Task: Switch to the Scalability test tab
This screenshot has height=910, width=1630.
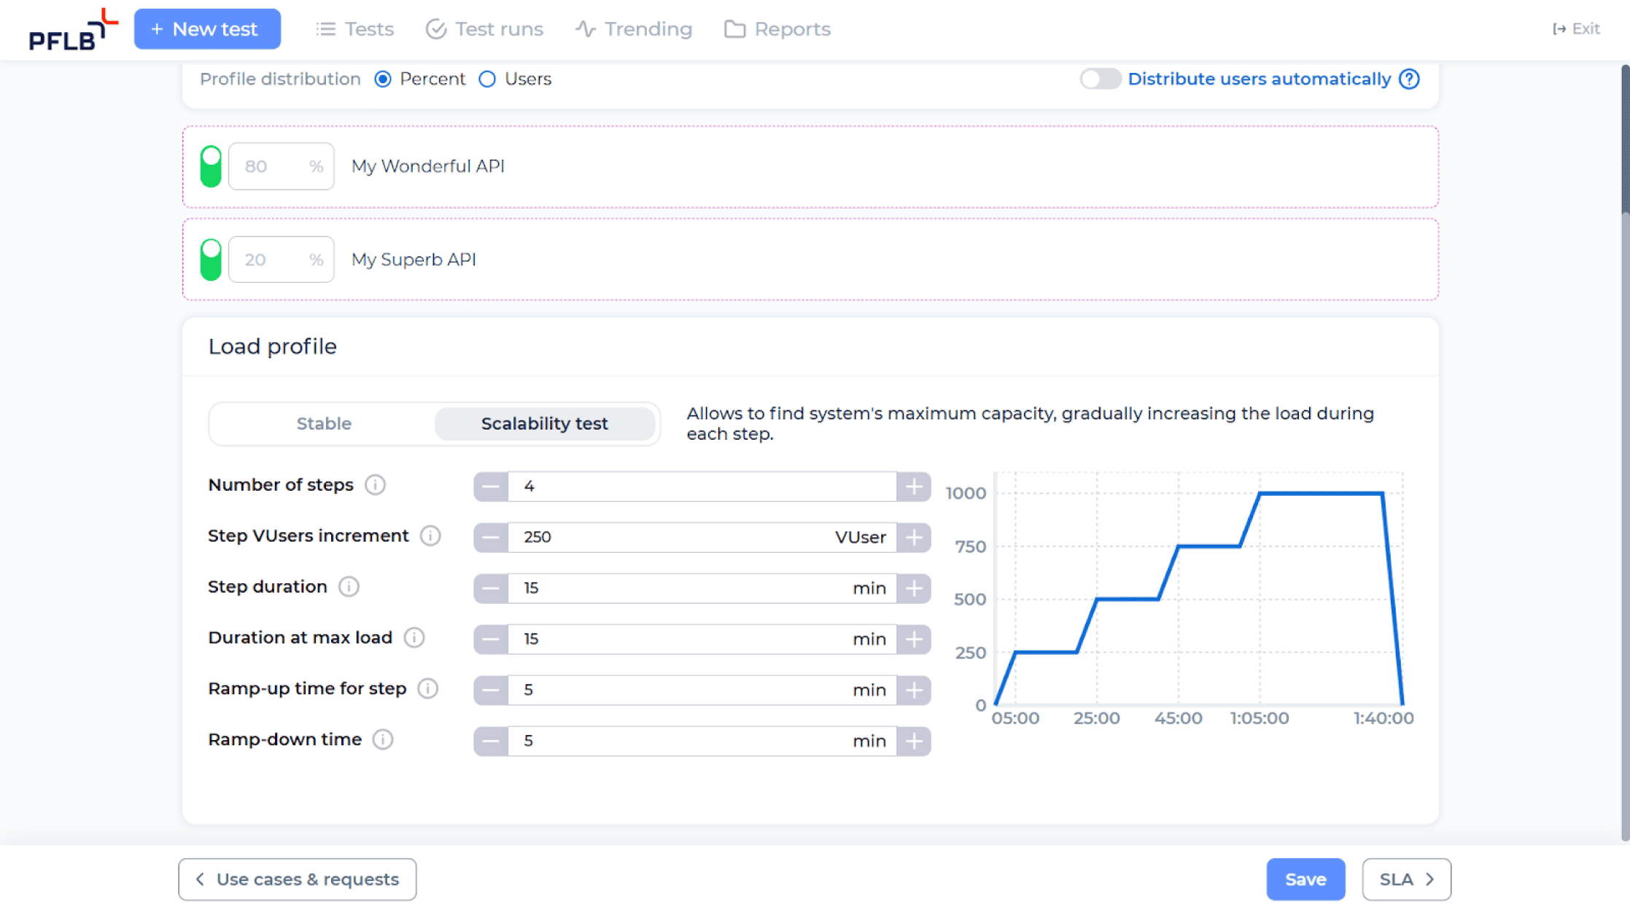Action: (546, 423)
